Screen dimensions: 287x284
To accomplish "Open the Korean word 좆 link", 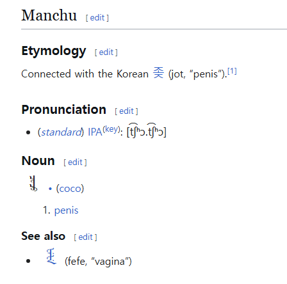I will tap(158, 73).
